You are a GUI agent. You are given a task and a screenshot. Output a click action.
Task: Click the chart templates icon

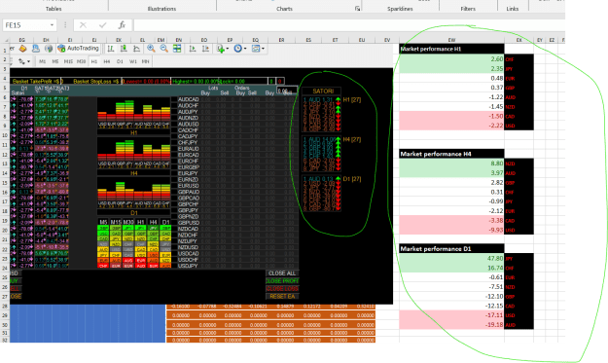(x=256, y=49)
